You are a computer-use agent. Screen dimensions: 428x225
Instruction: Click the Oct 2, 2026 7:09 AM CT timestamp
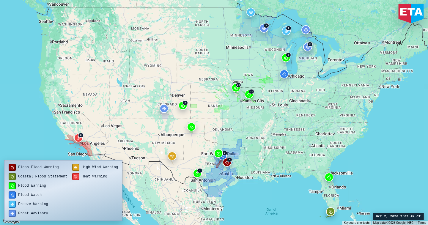pos(398,216)
